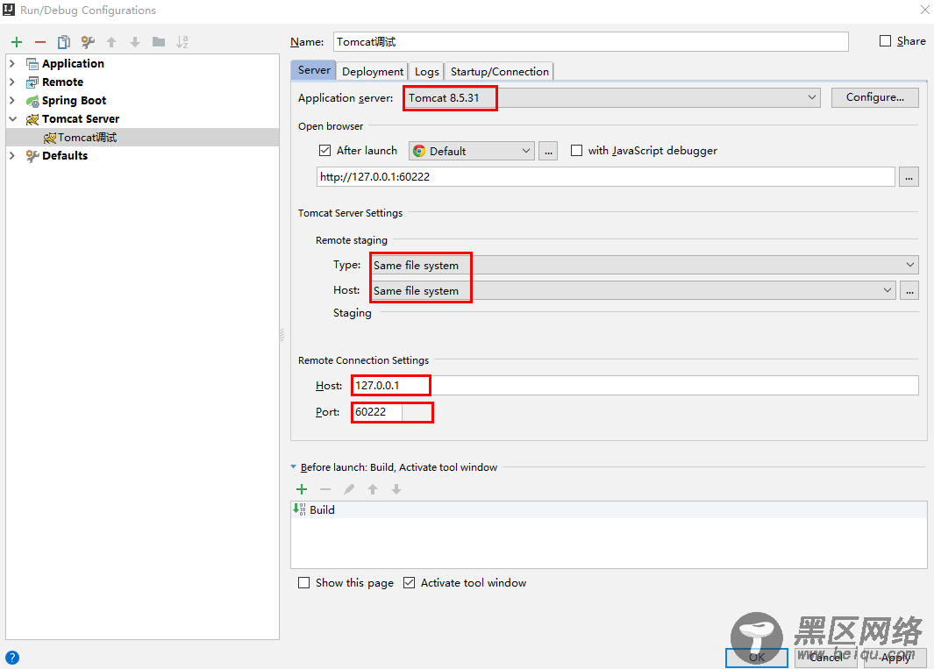Click the Cancel button

826,658
